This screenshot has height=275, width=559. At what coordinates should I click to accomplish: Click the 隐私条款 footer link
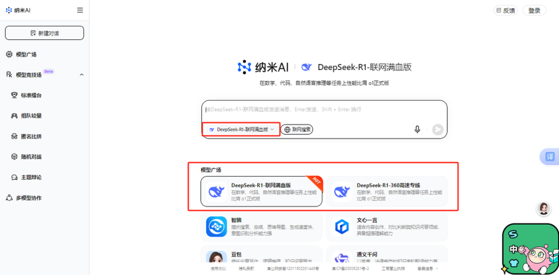tap(247, 269)
